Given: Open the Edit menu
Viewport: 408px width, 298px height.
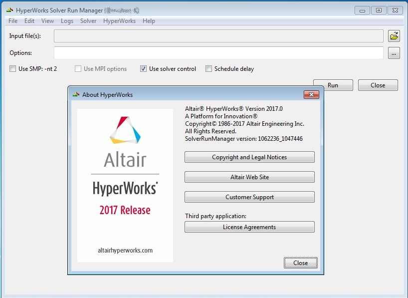Looking at the screenshot, I should tap(29, 21).
